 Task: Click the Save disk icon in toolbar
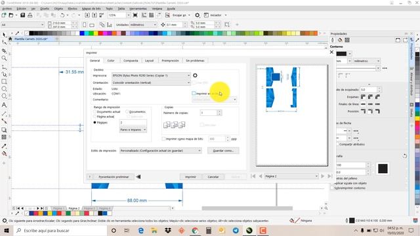[23, 15]
